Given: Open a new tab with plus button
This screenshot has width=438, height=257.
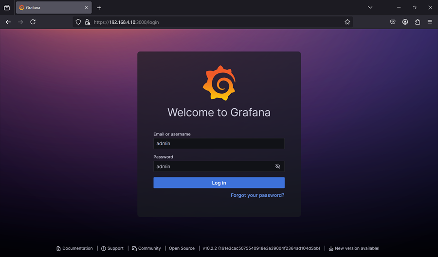Looking at the screenshot, I should point(99,8).
